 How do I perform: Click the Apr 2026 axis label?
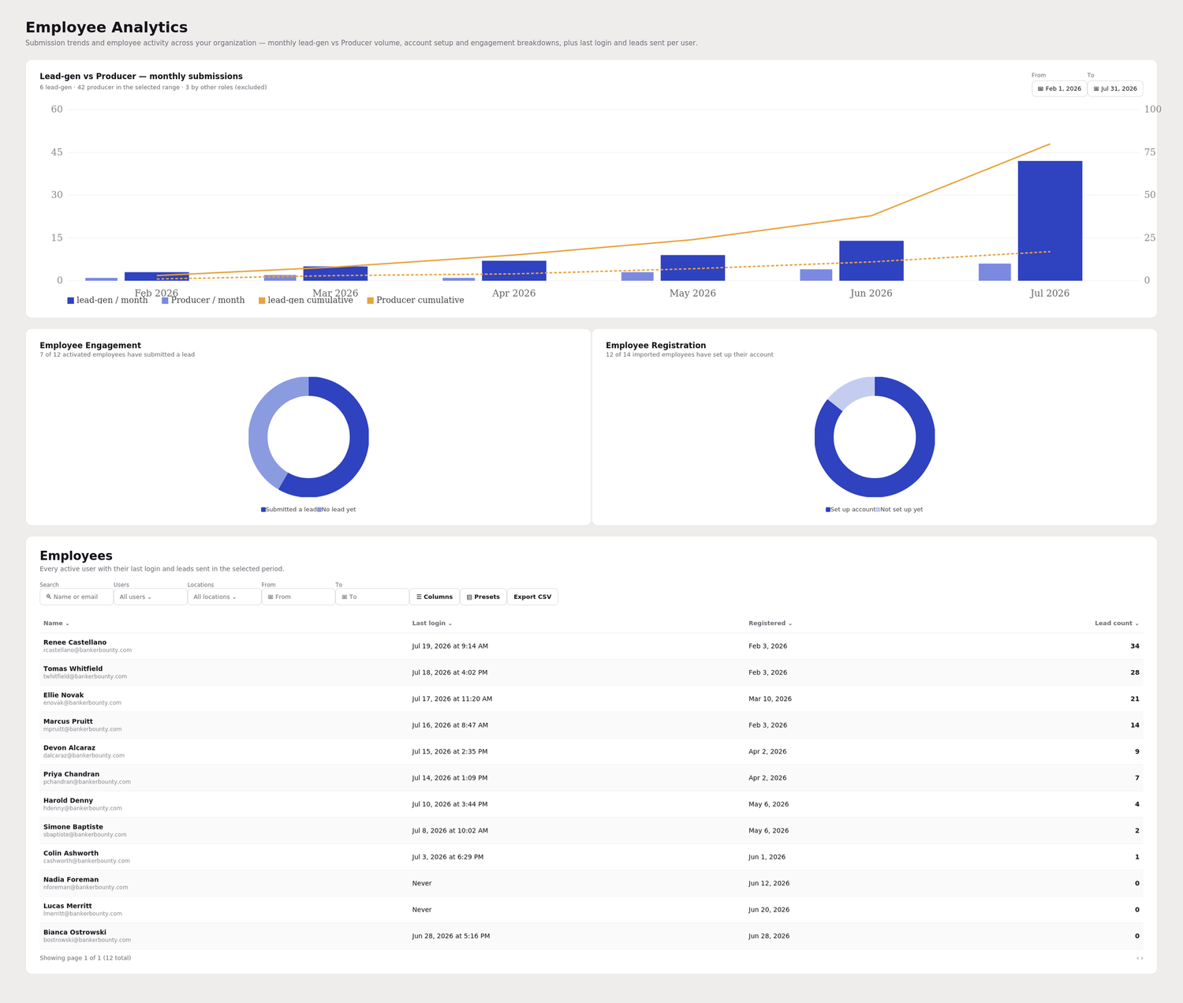click(x=513, y=294)
